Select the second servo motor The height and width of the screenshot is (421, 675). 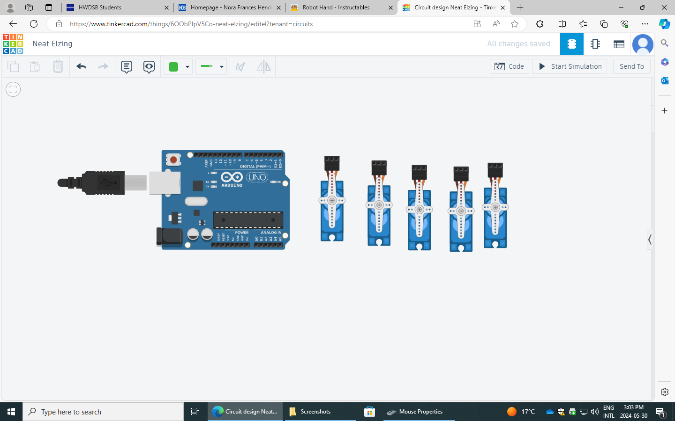[379, 203]
